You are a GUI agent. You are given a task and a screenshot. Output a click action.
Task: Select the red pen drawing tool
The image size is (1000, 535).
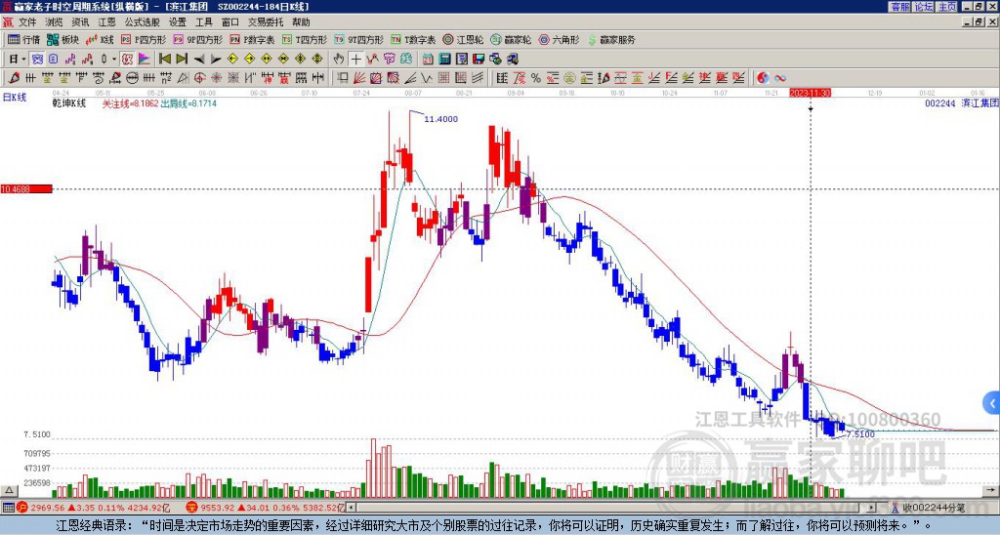(14, 78)
